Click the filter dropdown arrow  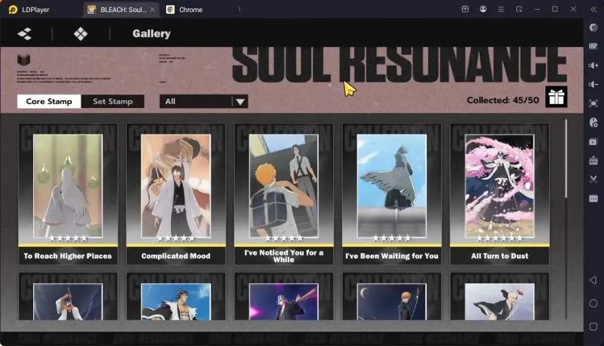coord(240,101)
